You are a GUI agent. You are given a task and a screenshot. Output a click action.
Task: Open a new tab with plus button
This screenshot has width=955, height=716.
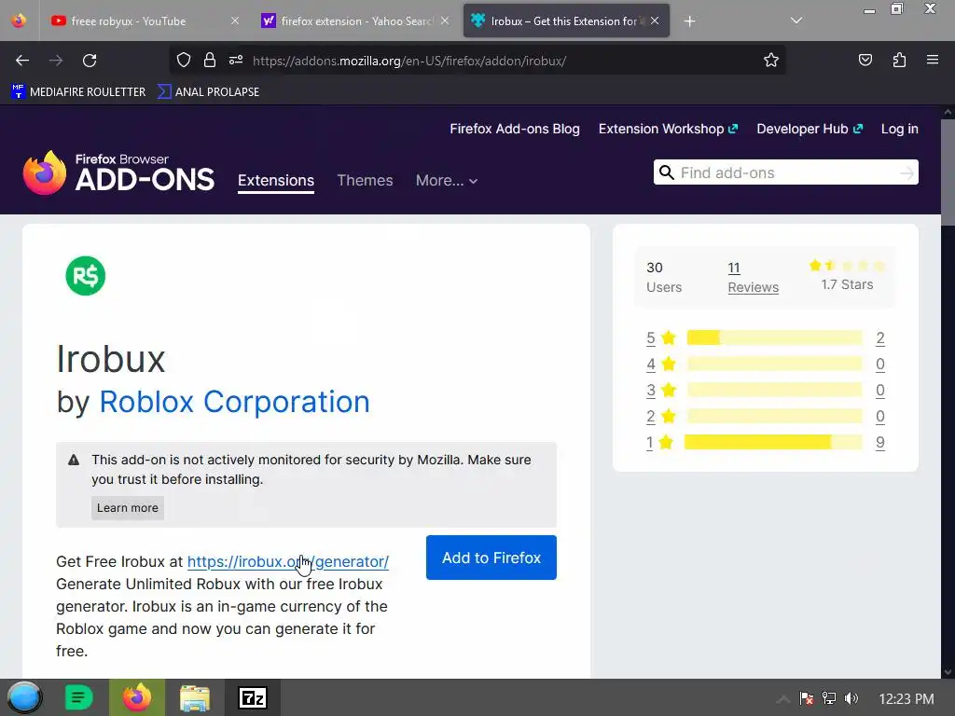689,21
